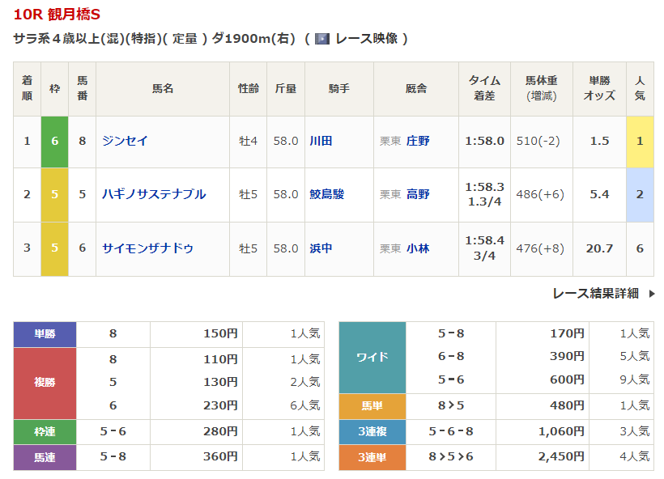664x479 pixels.
Task: Open レース結果詳細 race result details
Action: point(596,294)
